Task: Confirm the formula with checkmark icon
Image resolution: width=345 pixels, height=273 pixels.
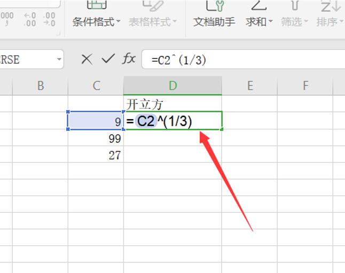Action: tap(108, 59)
